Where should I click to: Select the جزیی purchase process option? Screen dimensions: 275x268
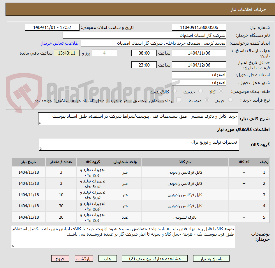230,99
